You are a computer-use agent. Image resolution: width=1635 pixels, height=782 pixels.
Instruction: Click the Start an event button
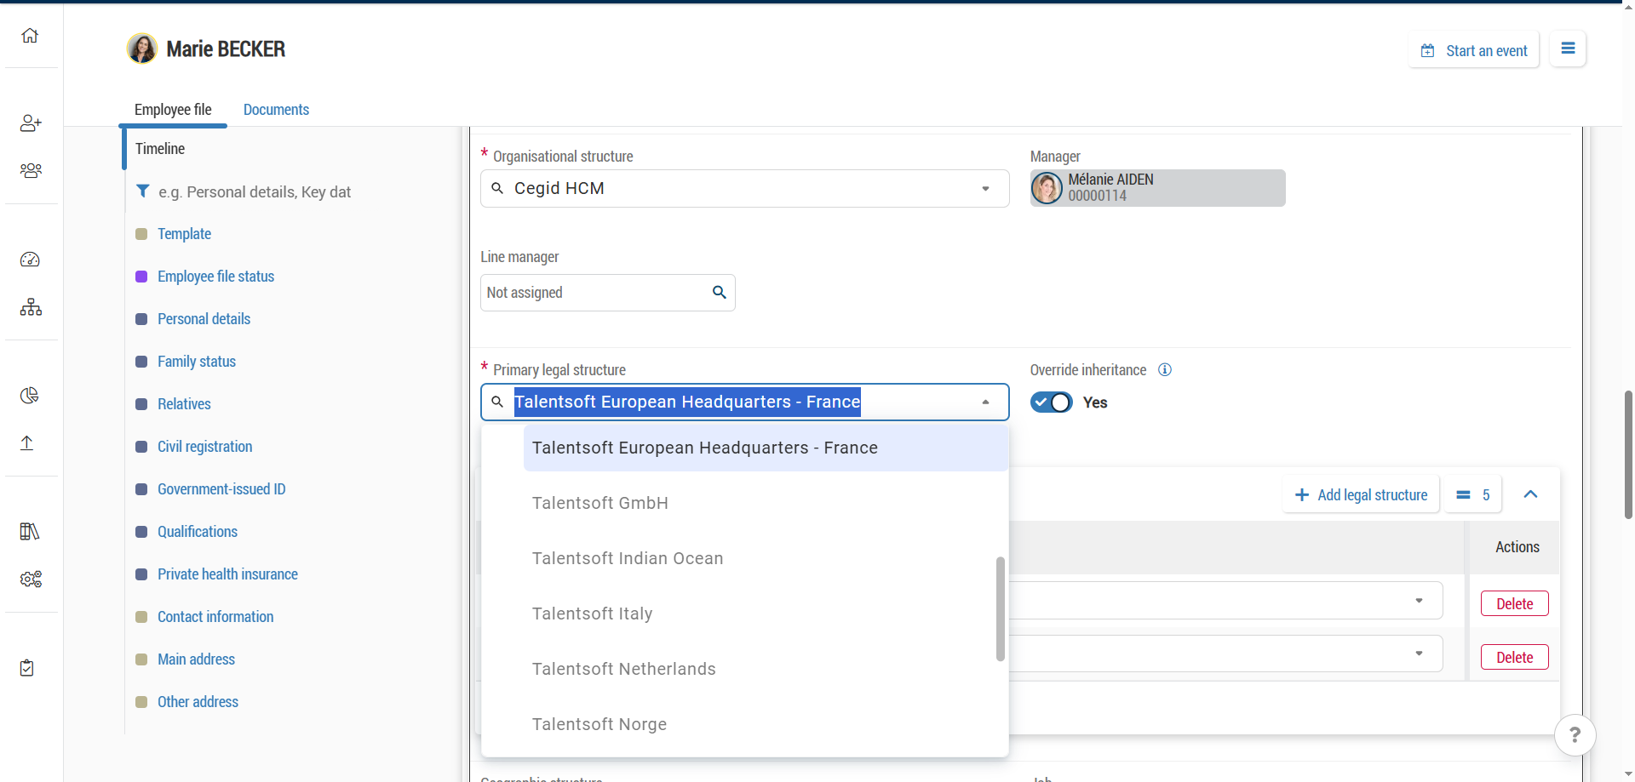[x=1474, y=51]
